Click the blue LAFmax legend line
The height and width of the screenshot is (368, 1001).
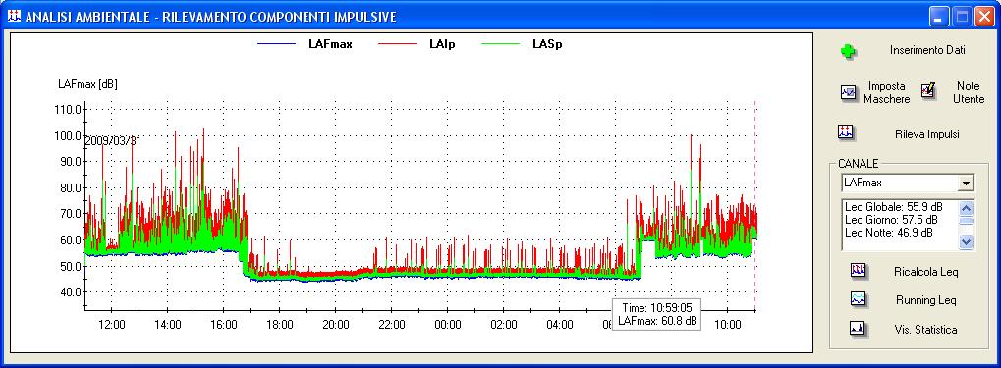coord(276,44)
